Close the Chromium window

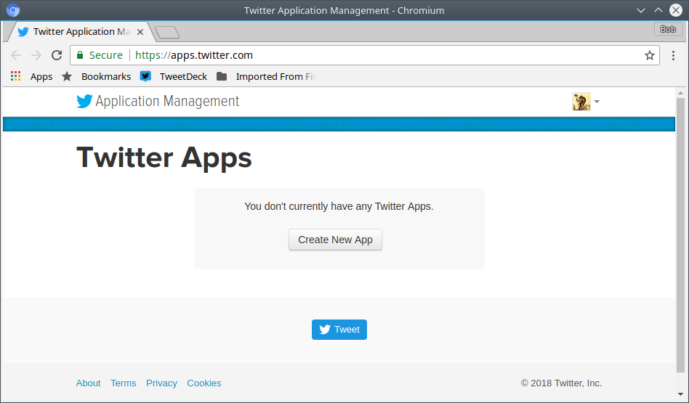pyautogui.click(x=676, y=10)
